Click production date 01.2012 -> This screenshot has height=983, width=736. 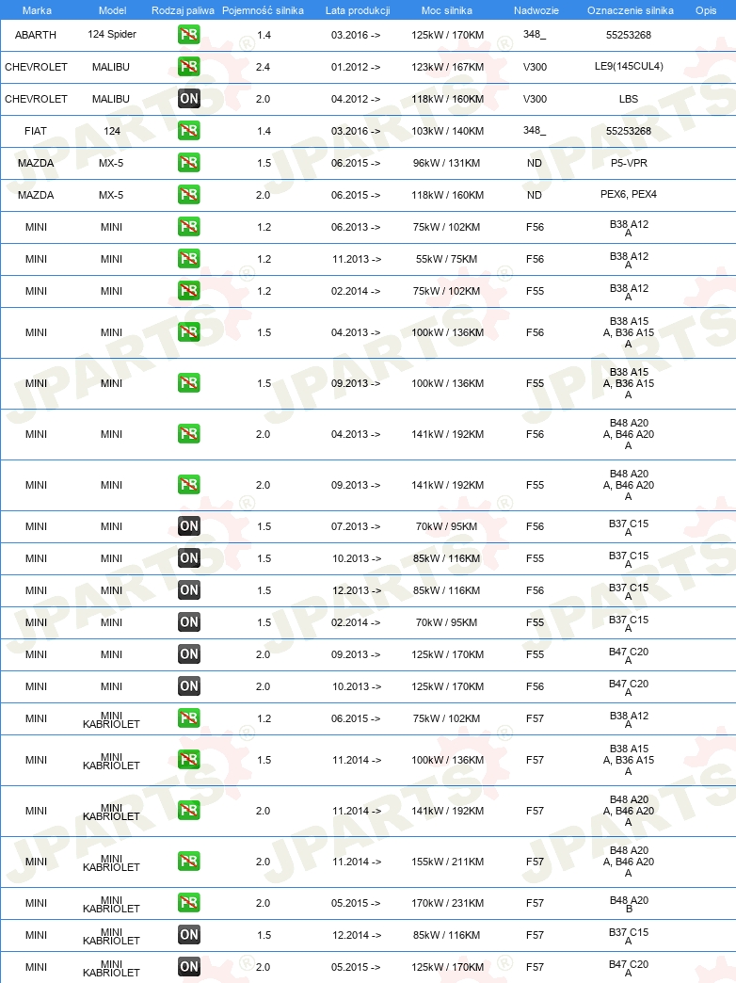pos(356,67)
